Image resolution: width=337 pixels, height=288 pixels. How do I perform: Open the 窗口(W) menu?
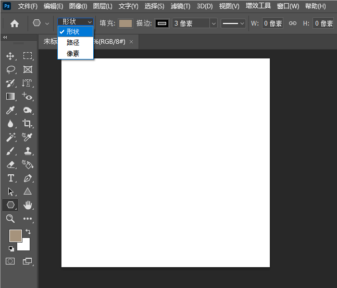[288, 6]
